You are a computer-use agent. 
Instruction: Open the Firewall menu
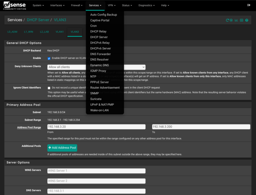[77, 5]
